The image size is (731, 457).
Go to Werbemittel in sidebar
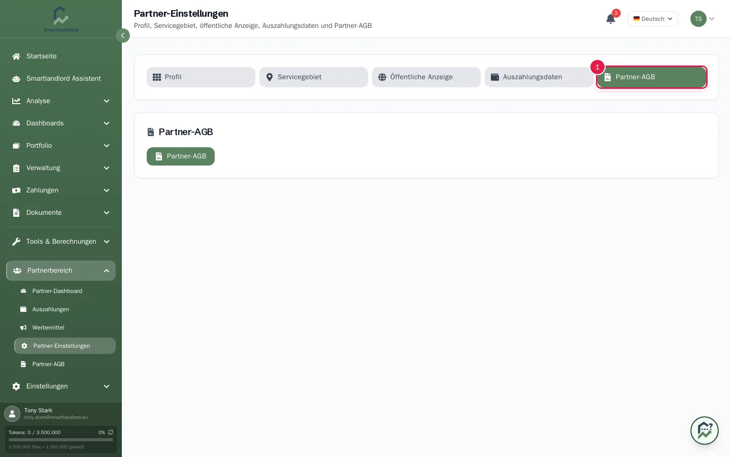click(x=65, y=328)
